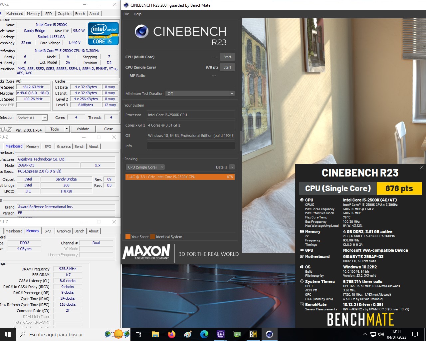
Task: Click the GPU icon in BenchMate overlay
Action: [302, 250]
